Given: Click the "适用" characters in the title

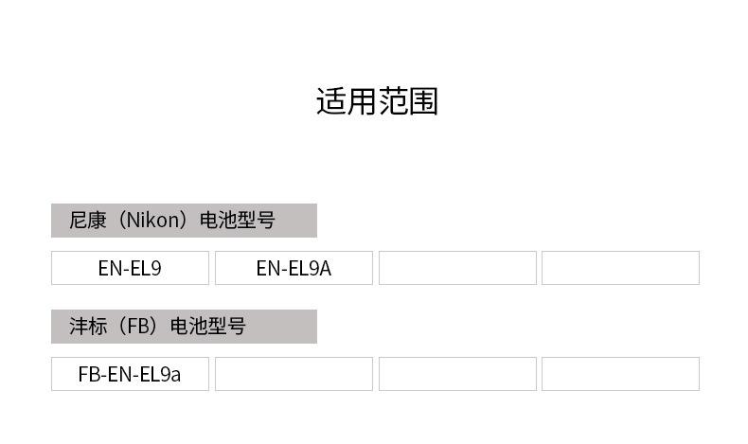Looking at the screenshot, I should click(x=346, y=101).
